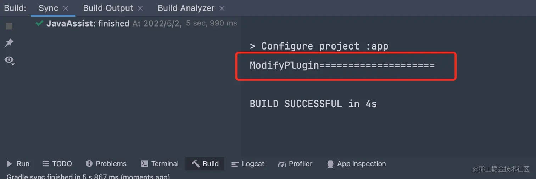This screenshot has height=179, width=536.
Task: Click the ModifyPlugin output line
Action: click(x=342, y=65)
